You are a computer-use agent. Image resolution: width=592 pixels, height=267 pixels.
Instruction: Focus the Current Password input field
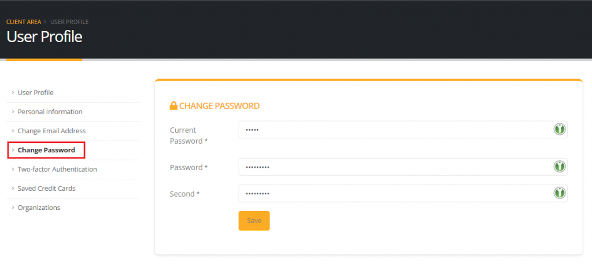pyautogui.click(x=393, y=130)
